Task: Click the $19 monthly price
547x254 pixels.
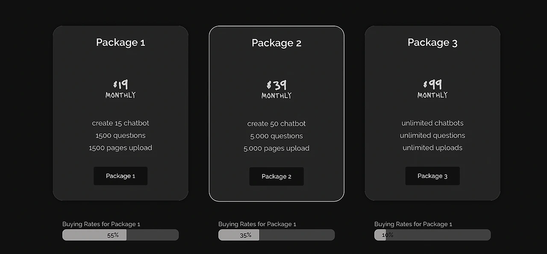Action: coord(121,89)
